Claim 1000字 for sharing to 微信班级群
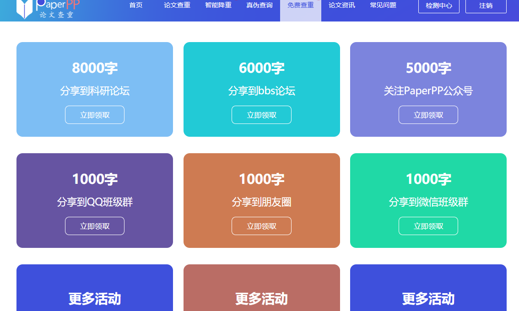 point(428,226)
